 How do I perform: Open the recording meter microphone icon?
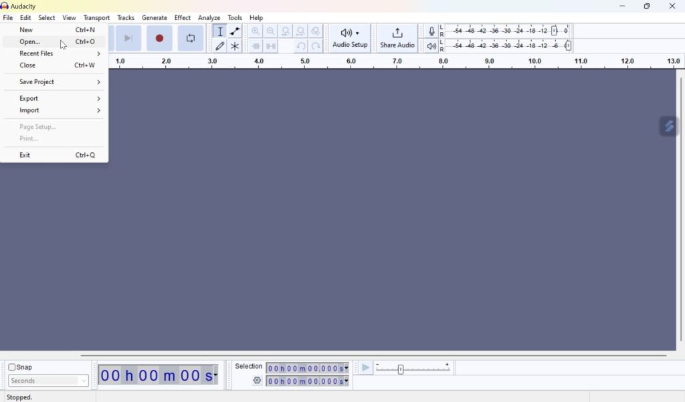pyautogui.click(x=431, y=31)
